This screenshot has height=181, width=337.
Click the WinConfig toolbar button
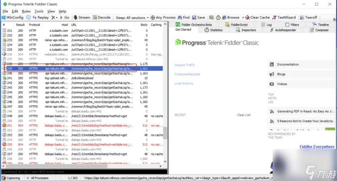13,17
